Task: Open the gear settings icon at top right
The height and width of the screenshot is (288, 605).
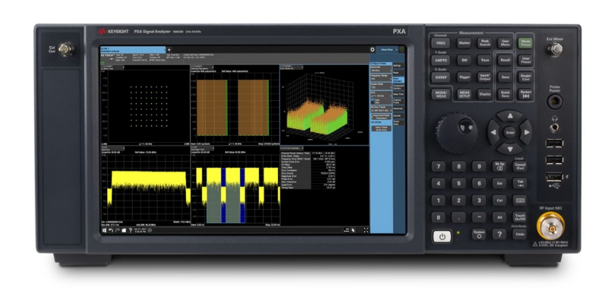Action: pos(372,49)
